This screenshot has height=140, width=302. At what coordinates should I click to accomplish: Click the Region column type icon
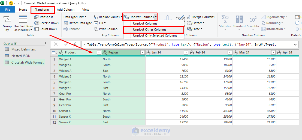click(105, 52)
